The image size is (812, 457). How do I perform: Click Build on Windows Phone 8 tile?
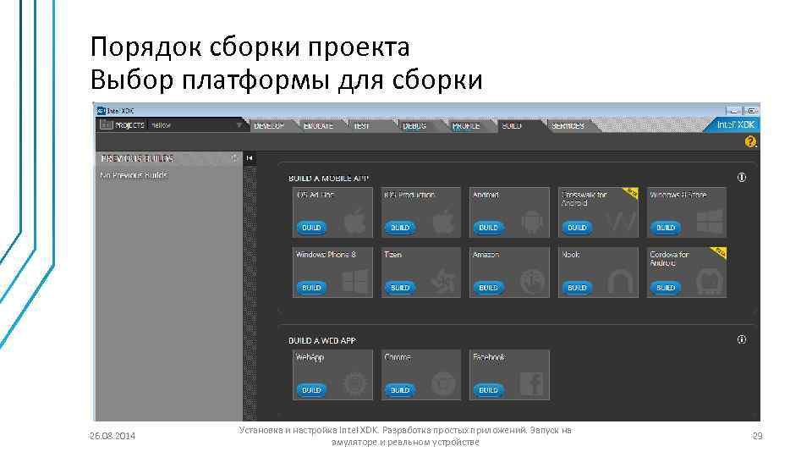tap(311, 287)
